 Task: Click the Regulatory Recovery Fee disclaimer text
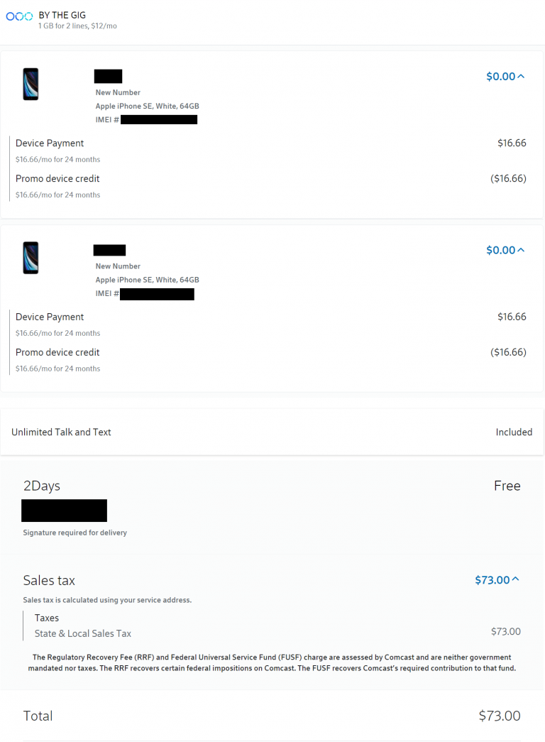[x=272, y=662]
